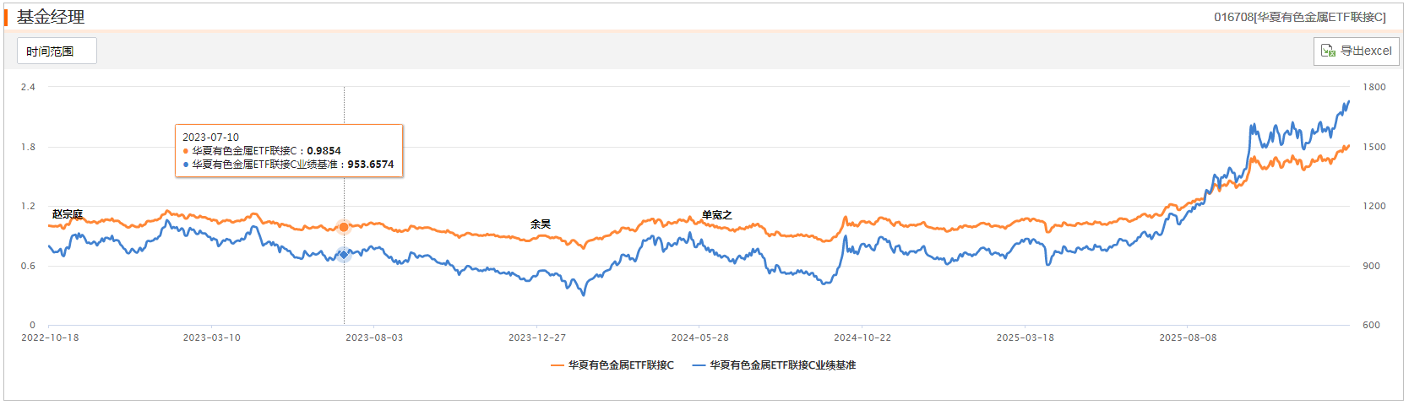Click the Excel sheet icon on export button

(1328, 51)
